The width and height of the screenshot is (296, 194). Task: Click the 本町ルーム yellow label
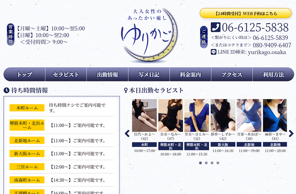coord(27,108)
